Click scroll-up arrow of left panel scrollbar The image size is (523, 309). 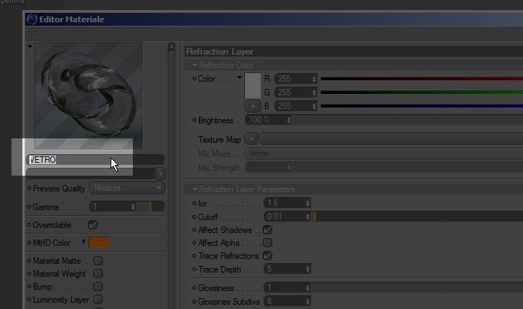coord(172,47)
